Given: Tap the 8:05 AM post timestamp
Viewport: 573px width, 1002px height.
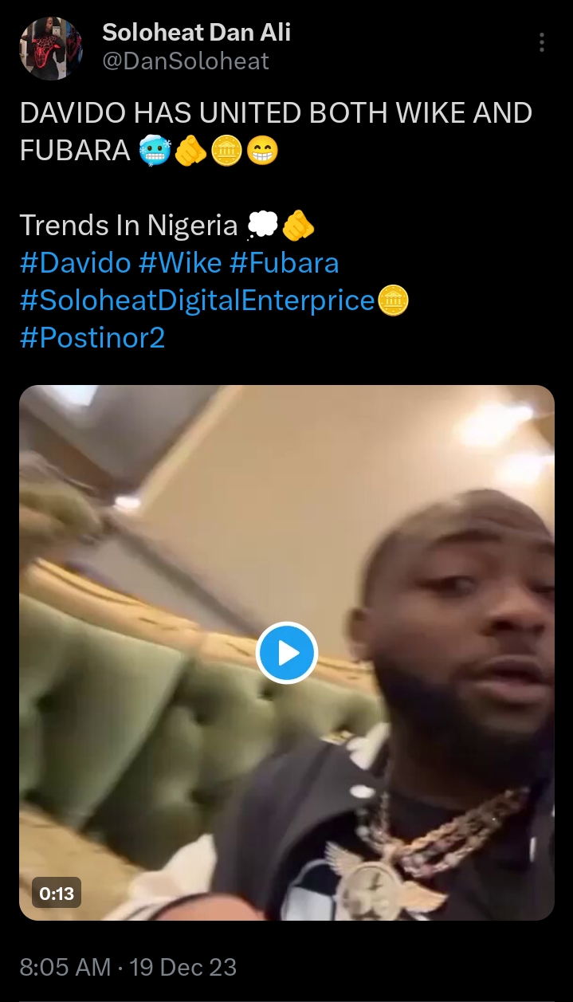Looking at the screenshot, I should coord(65,967).
